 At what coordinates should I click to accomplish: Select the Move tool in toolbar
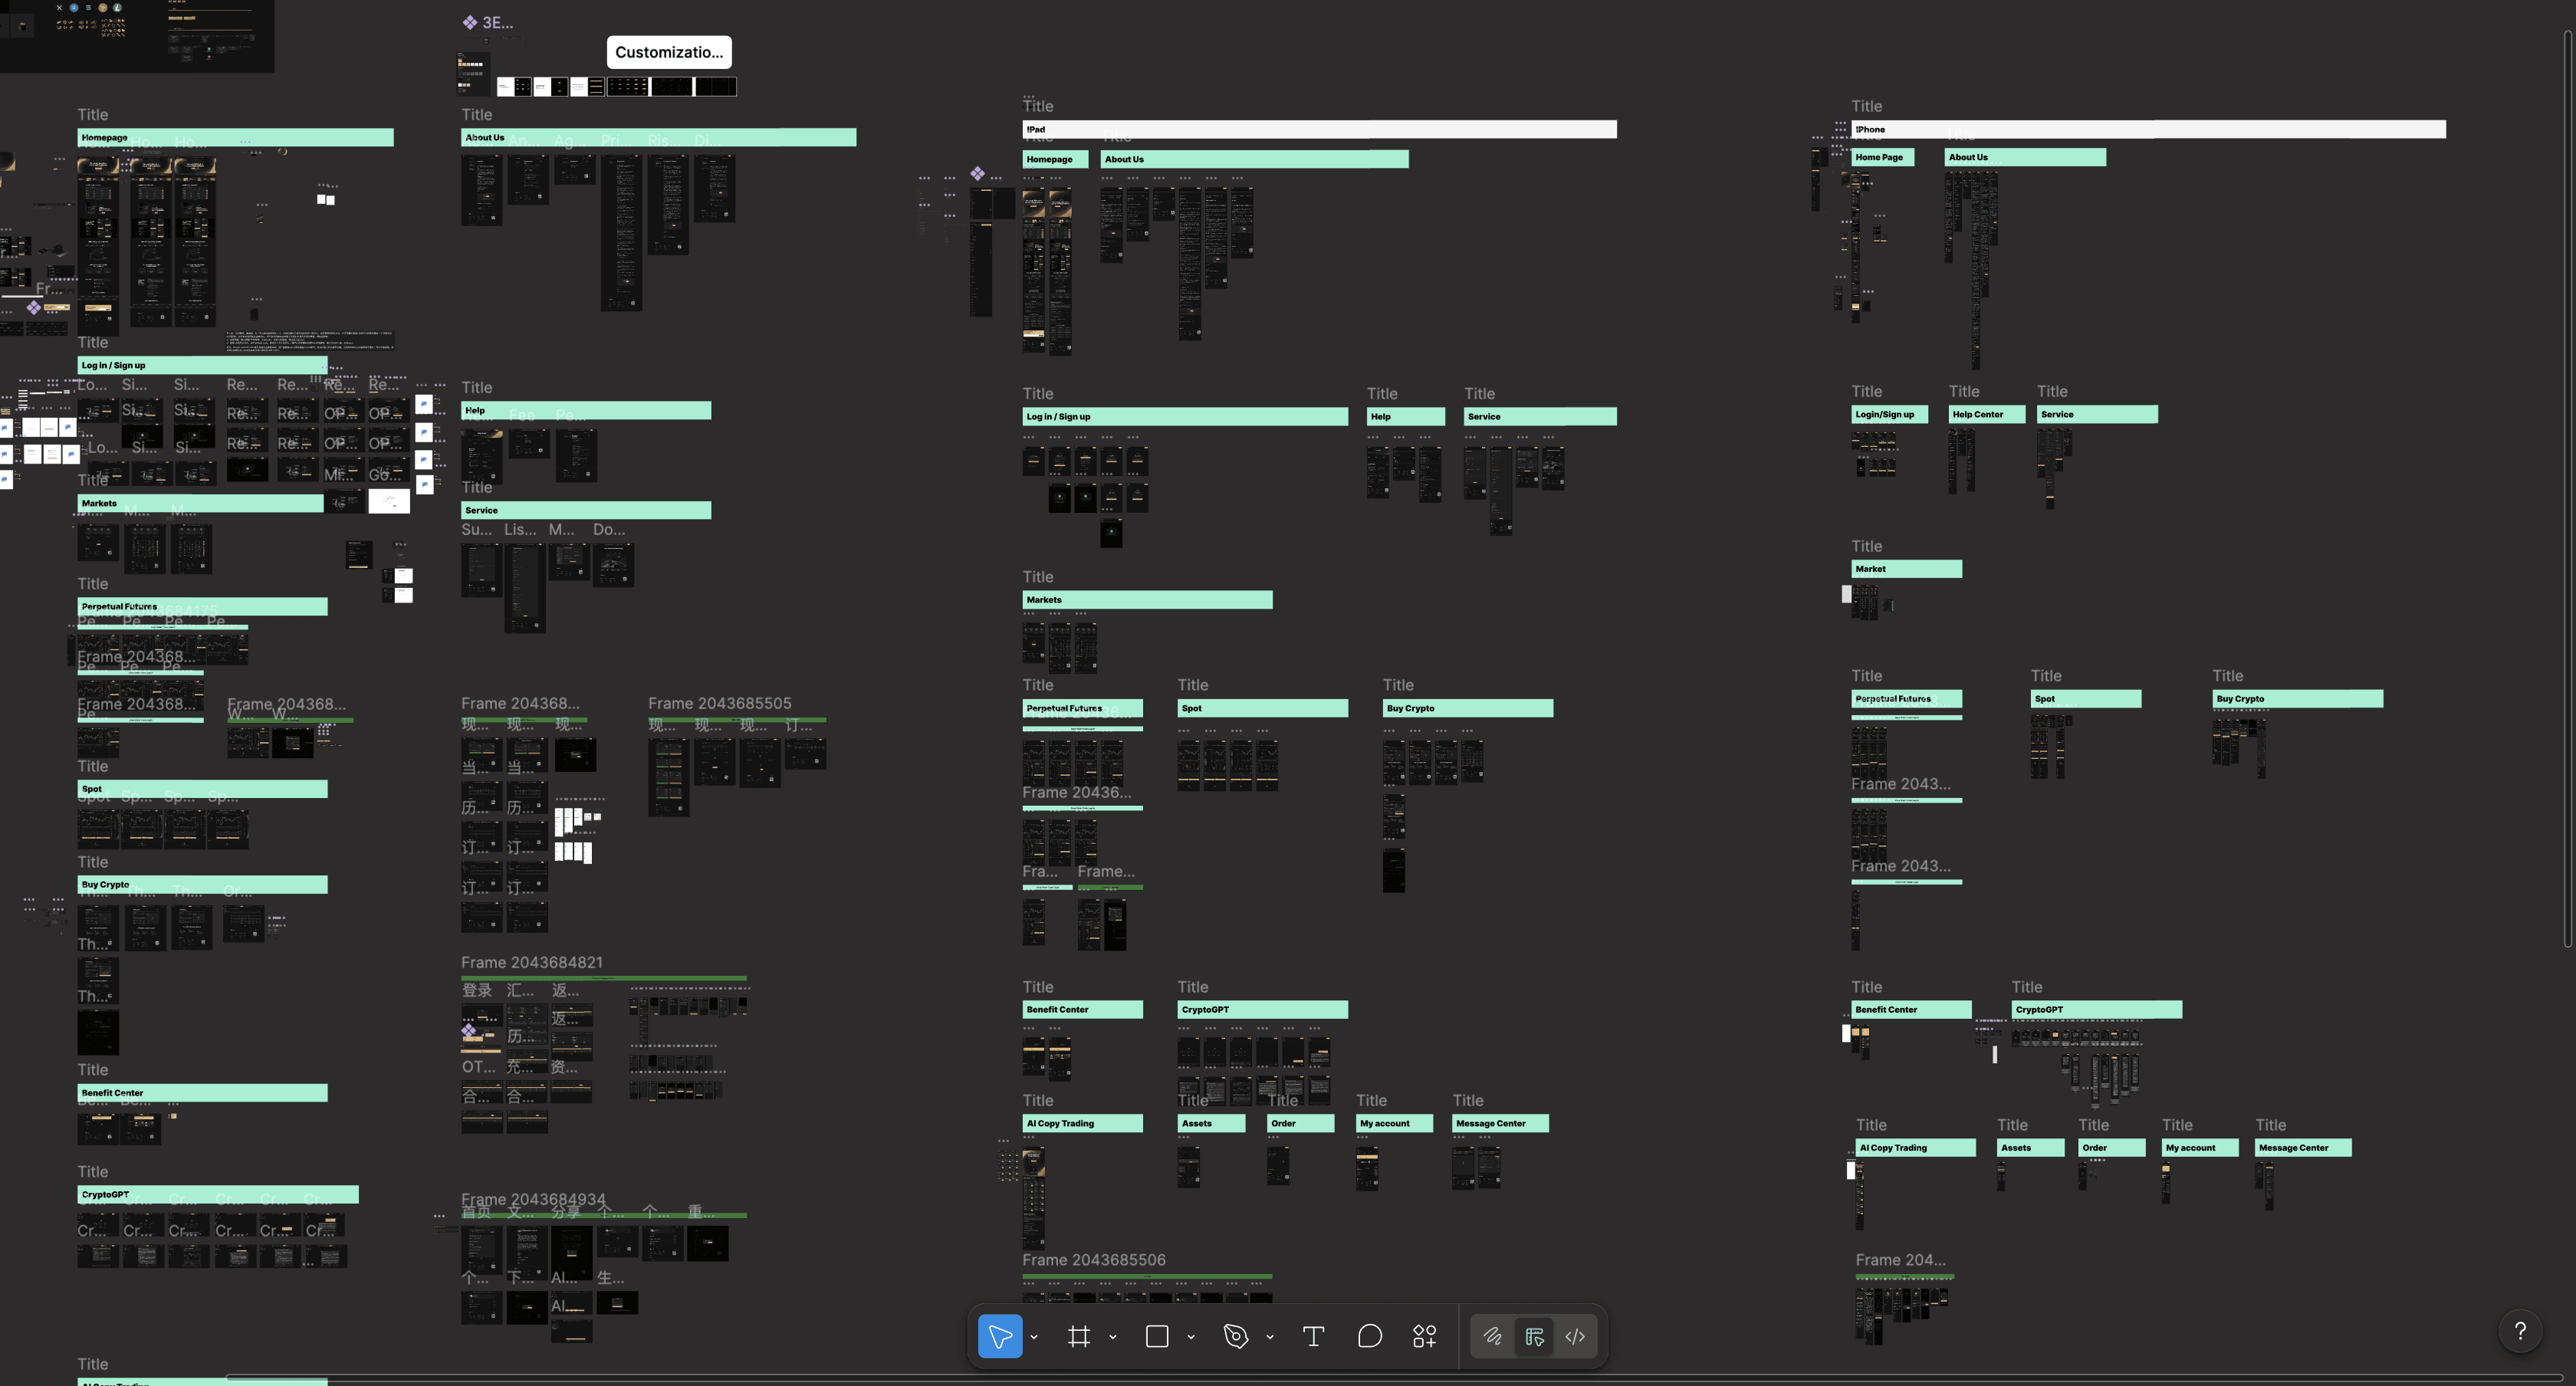click(x=999, y=1336)
